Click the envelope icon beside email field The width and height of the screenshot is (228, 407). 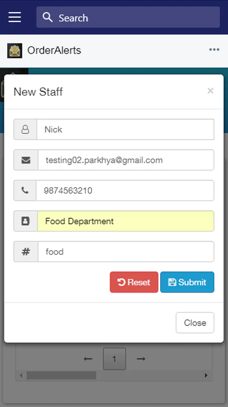[x=26, y=160]
